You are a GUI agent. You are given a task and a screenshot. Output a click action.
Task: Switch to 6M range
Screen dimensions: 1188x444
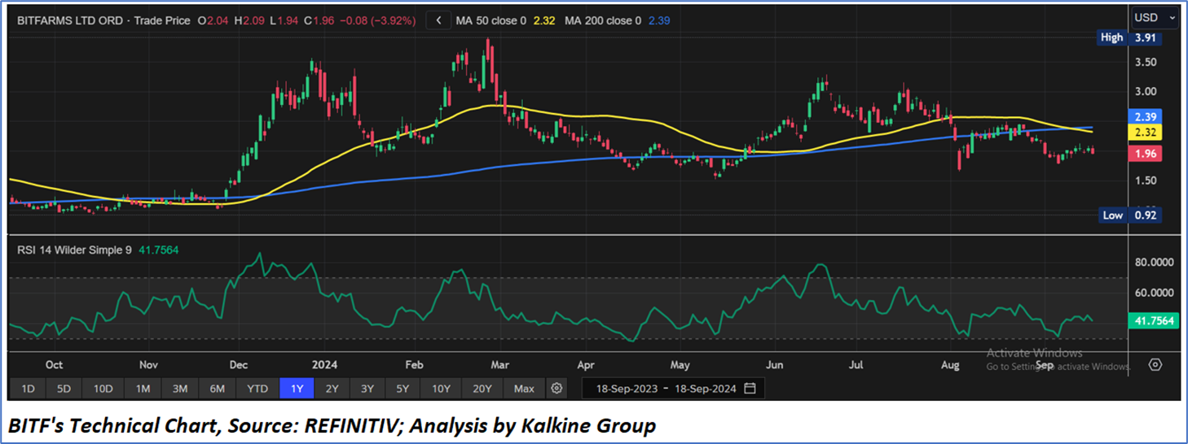coord(217,389)
